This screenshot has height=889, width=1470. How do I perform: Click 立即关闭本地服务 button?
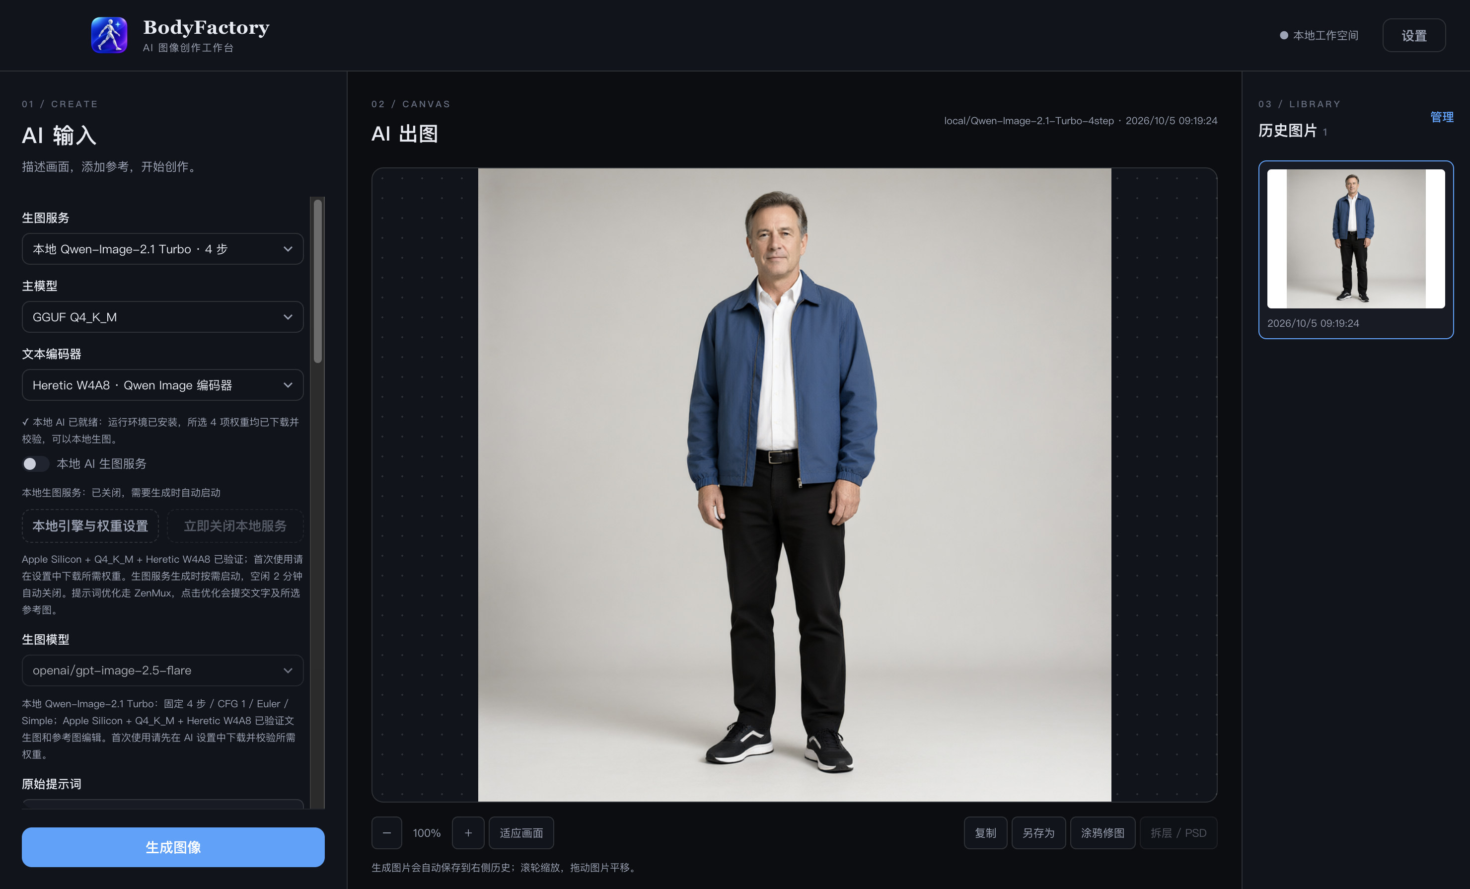[235, 525]
